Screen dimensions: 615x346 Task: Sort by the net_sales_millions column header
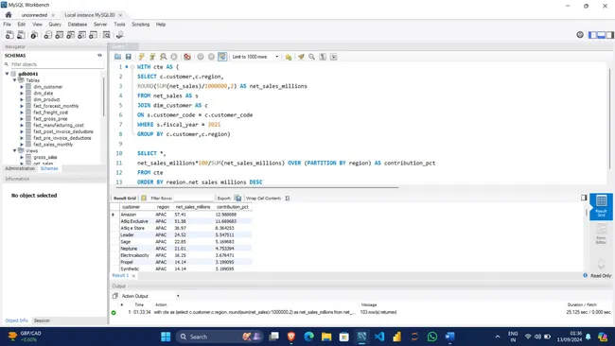click(193, 207)
